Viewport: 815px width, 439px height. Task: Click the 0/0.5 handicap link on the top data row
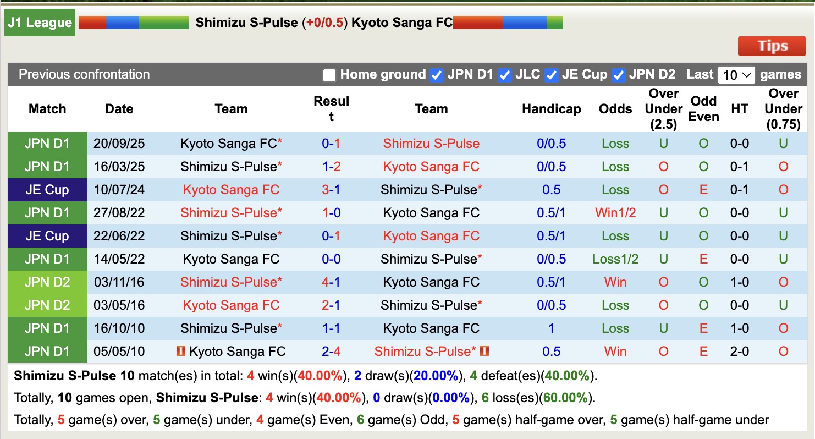click(552, 144)
